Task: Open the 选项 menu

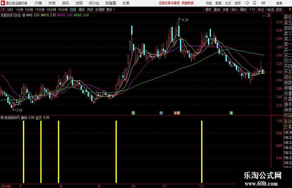Action: [x=237, y=3]
